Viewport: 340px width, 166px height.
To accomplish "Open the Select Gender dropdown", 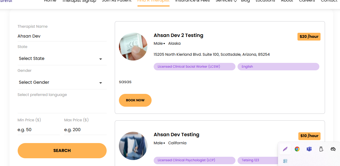I will (62, 83).
